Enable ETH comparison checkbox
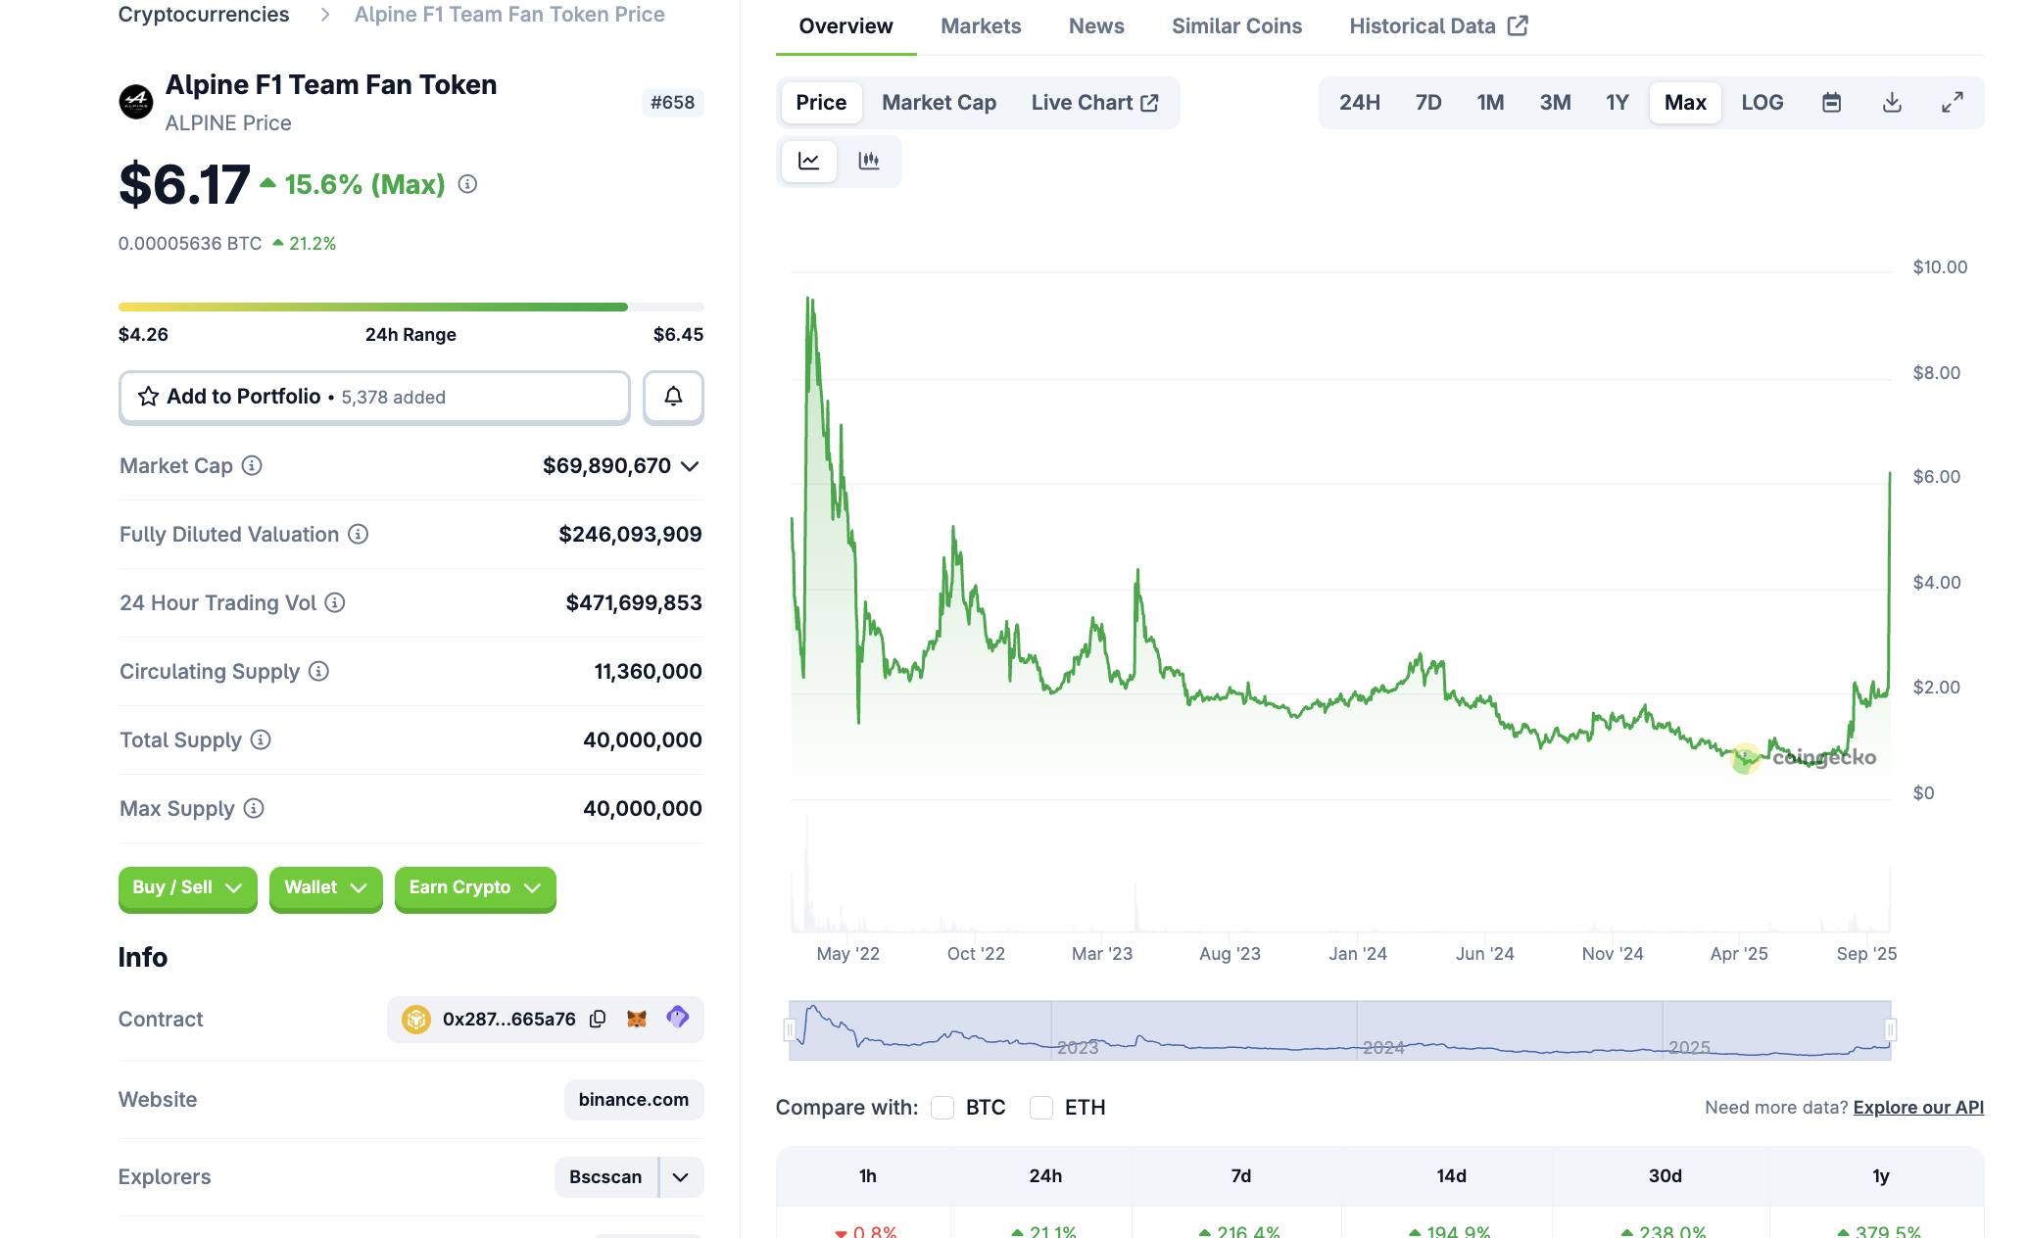2028x1238 pixels. (1041, 1108)
